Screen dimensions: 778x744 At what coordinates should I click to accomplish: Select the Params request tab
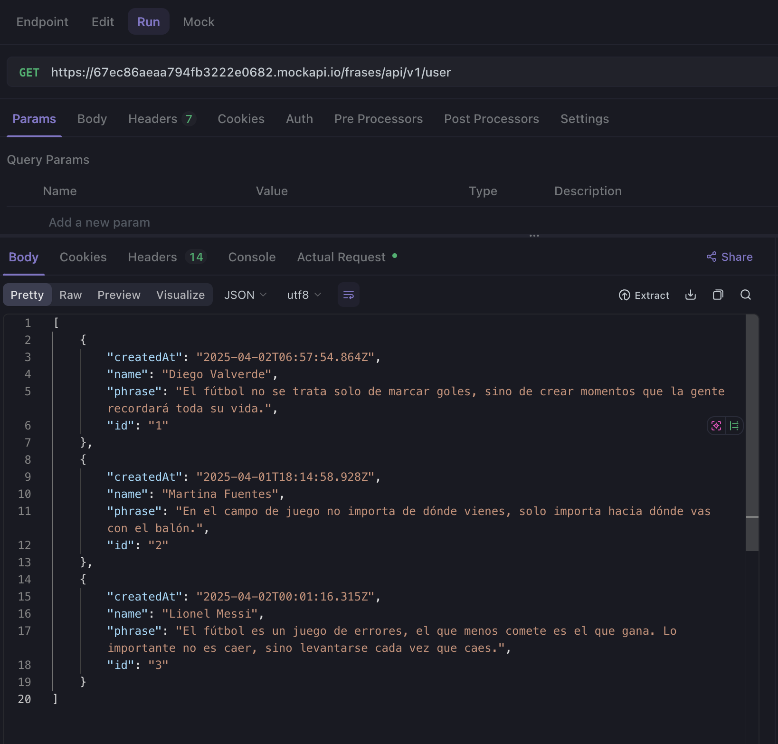tap(34, 119)
